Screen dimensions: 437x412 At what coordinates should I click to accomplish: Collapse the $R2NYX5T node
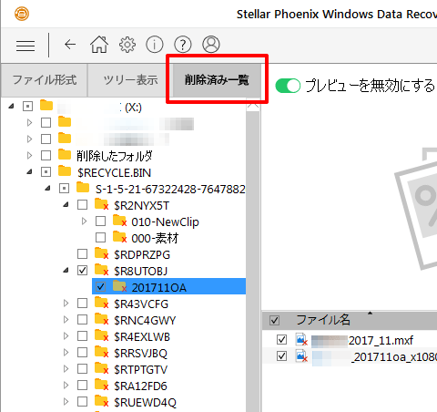pos(66,205)
